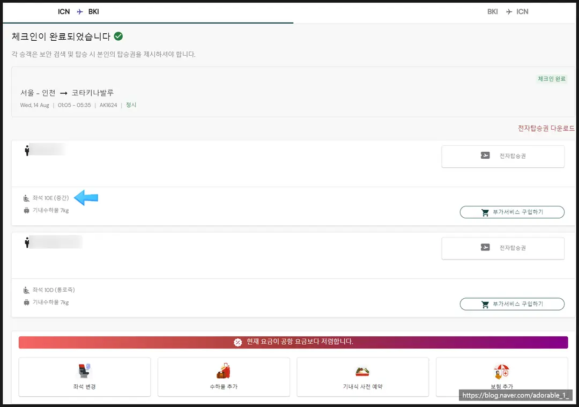Click second passenger's 부가서비스 구입하기 button
The image size is (579, 407).
tap(512, 304)
